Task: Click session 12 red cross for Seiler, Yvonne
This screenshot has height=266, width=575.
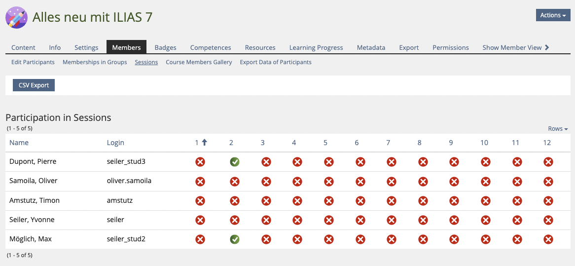Action: pos(548,220)
